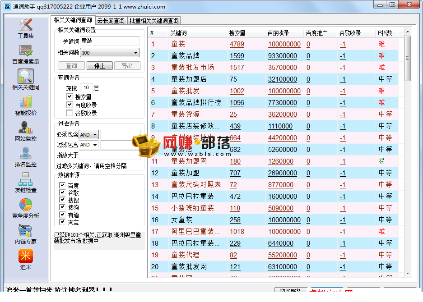This screenshot has height=302, width=423.
Task: Click the scrollbar down arrow
Action: [x=407, y=274]
